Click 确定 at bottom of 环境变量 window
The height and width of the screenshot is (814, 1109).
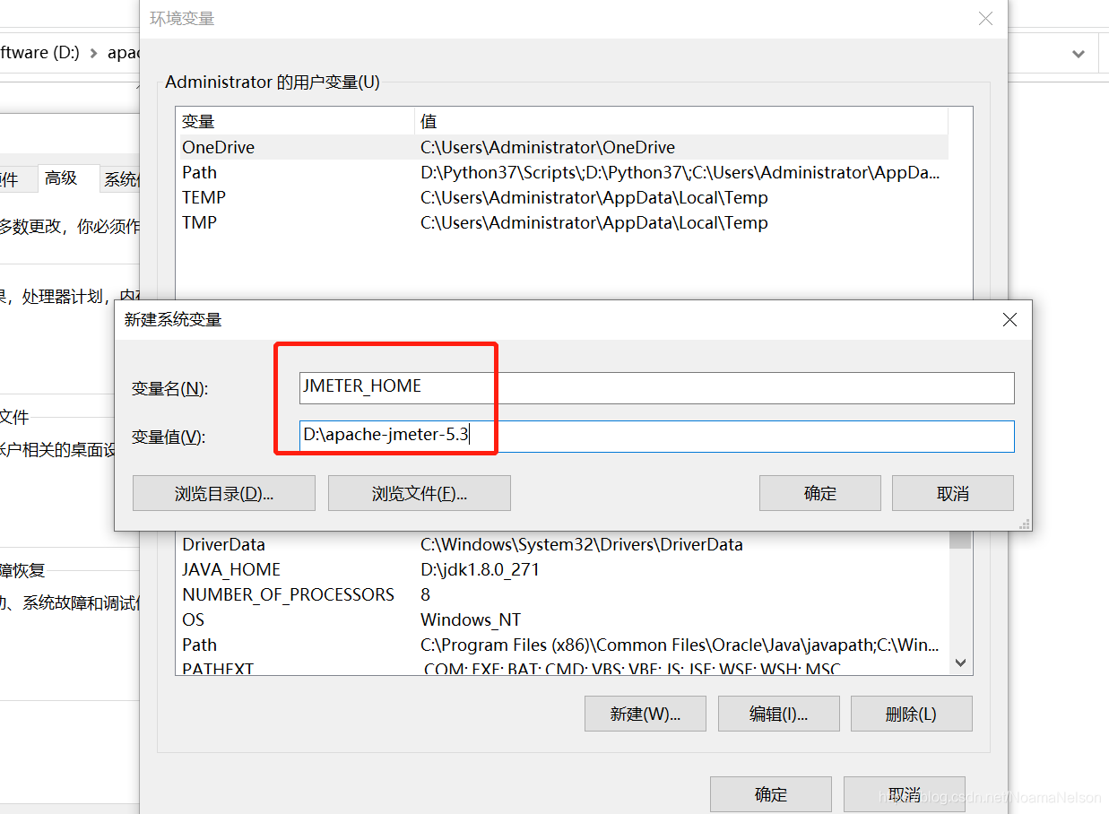(x=771, y=794)
